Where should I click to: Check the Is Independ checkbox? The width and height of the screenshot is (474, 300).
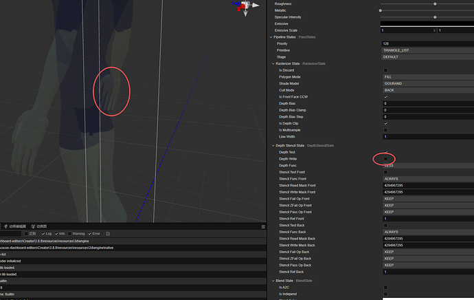tap(385, 294)
